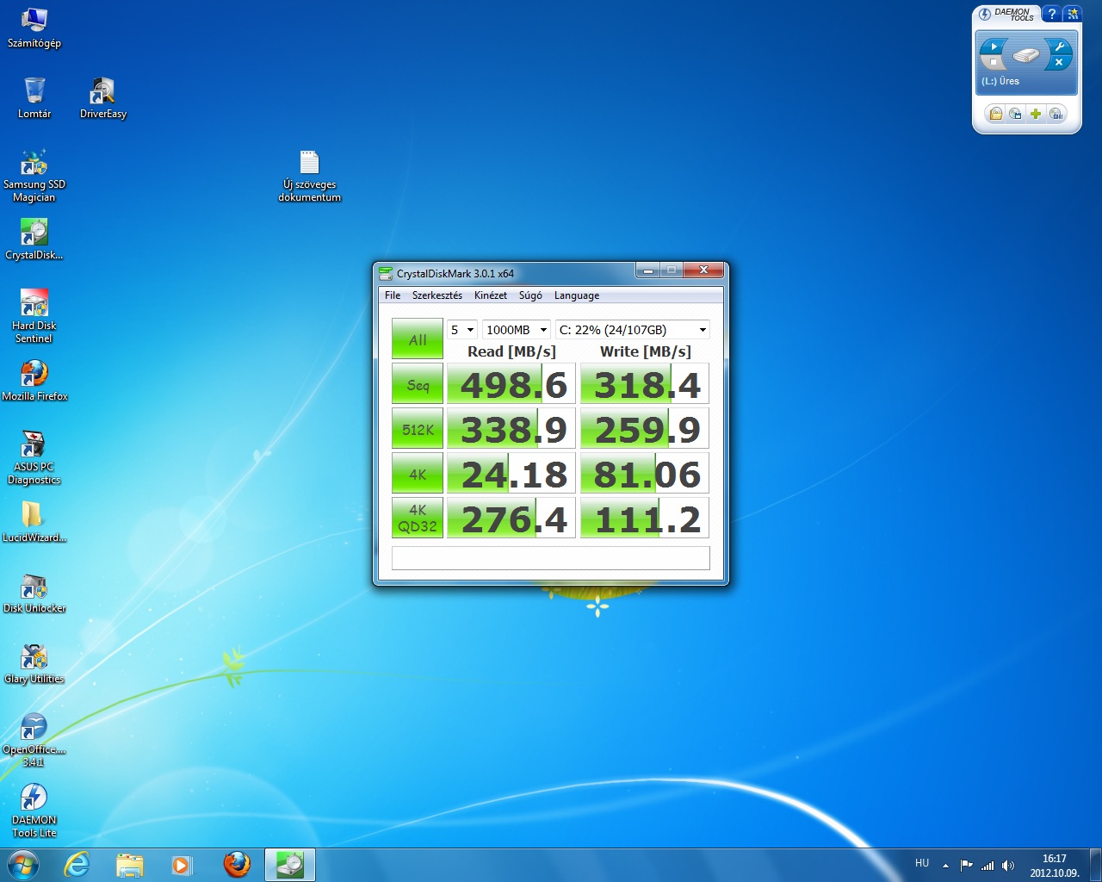Expand the C: 22% (24/107GB) drive dropdown
Viewport: 1102px width, 882px height.
coord(632,330)
